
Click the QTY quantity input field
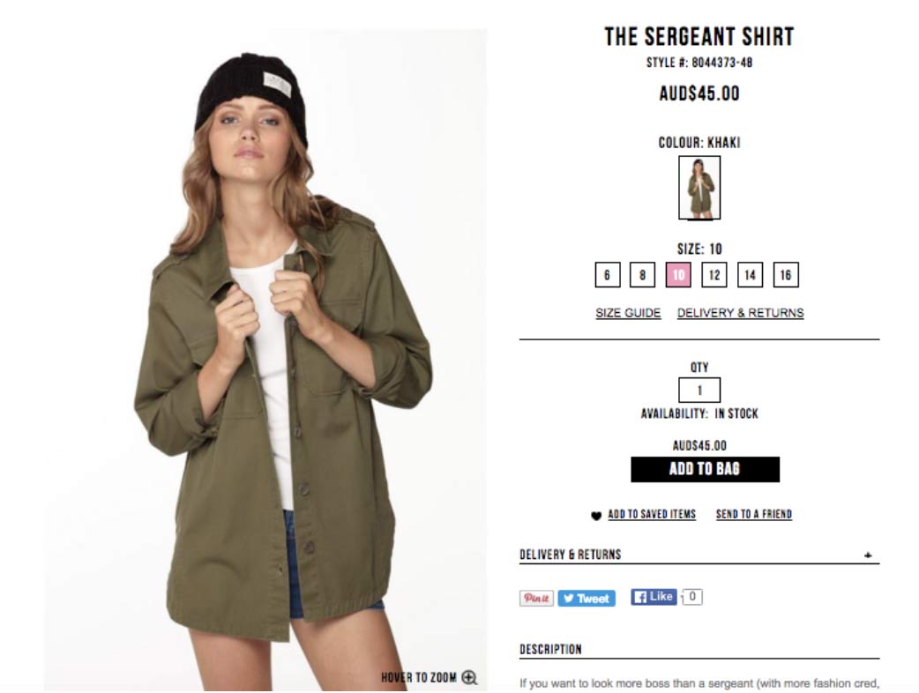click(x=699, y=390)
